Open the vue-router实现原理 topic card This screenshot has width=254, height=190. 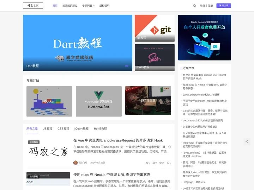(x=99, y=101)
